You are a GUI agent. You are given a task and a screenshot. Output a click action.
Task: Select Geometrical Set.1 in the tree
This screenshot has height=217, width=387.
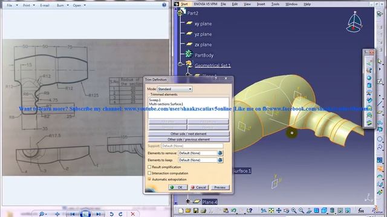pos(212,66)
